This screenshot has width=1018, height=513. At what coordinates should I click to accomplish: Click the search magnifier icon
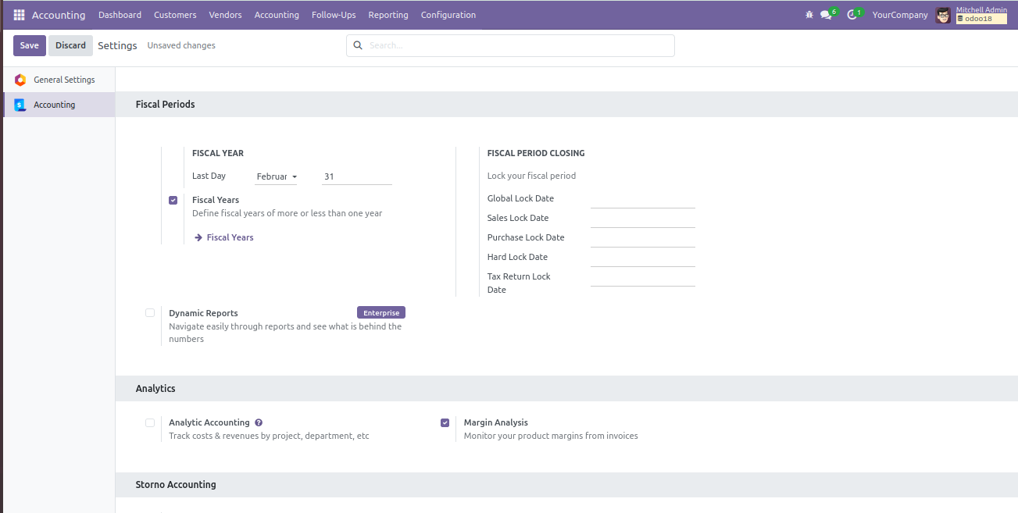[x=358, y=45]
